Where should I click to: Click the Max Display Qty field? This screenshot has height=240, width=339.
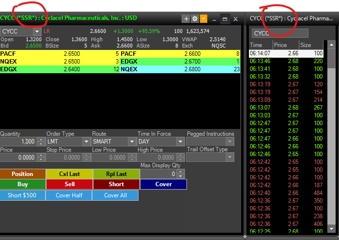coord(158,174)
